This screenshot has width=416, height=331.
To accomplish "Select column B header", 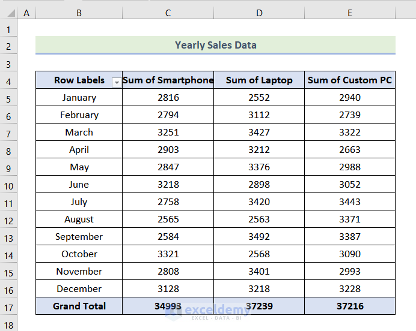I will pyautogui.click(x=79, y=13).
